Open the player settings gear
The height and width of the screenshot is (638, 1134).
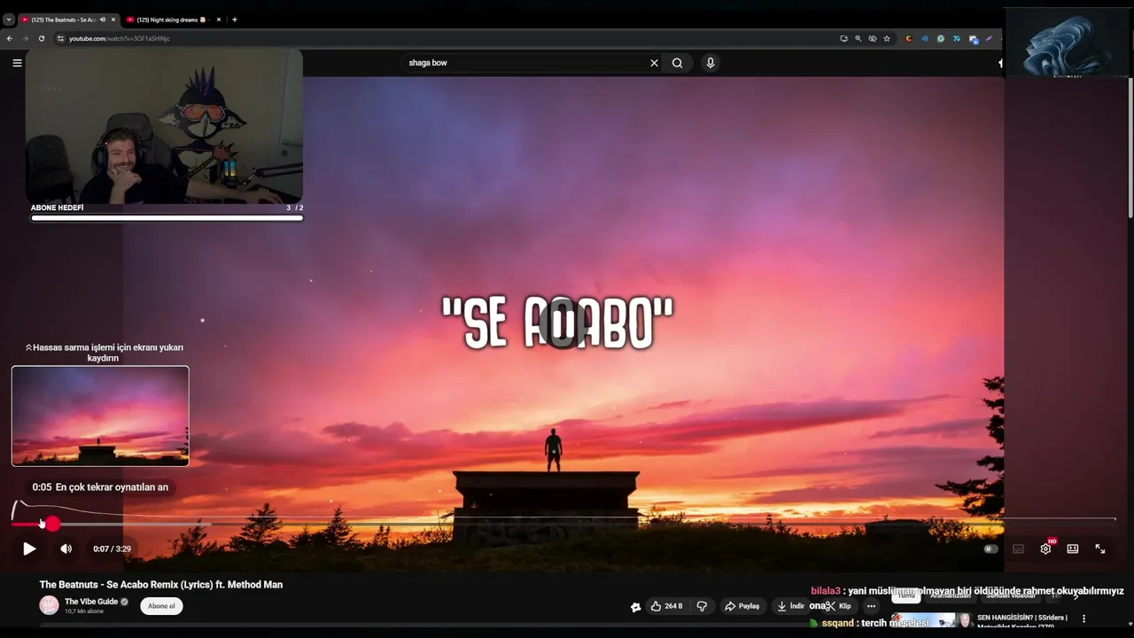point(1045,549)
